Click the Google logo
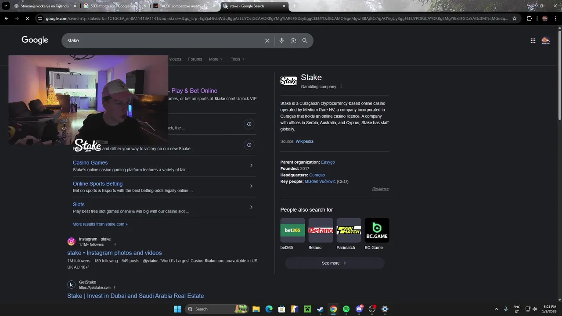562x316 pixels. click(x=35, y=40)
